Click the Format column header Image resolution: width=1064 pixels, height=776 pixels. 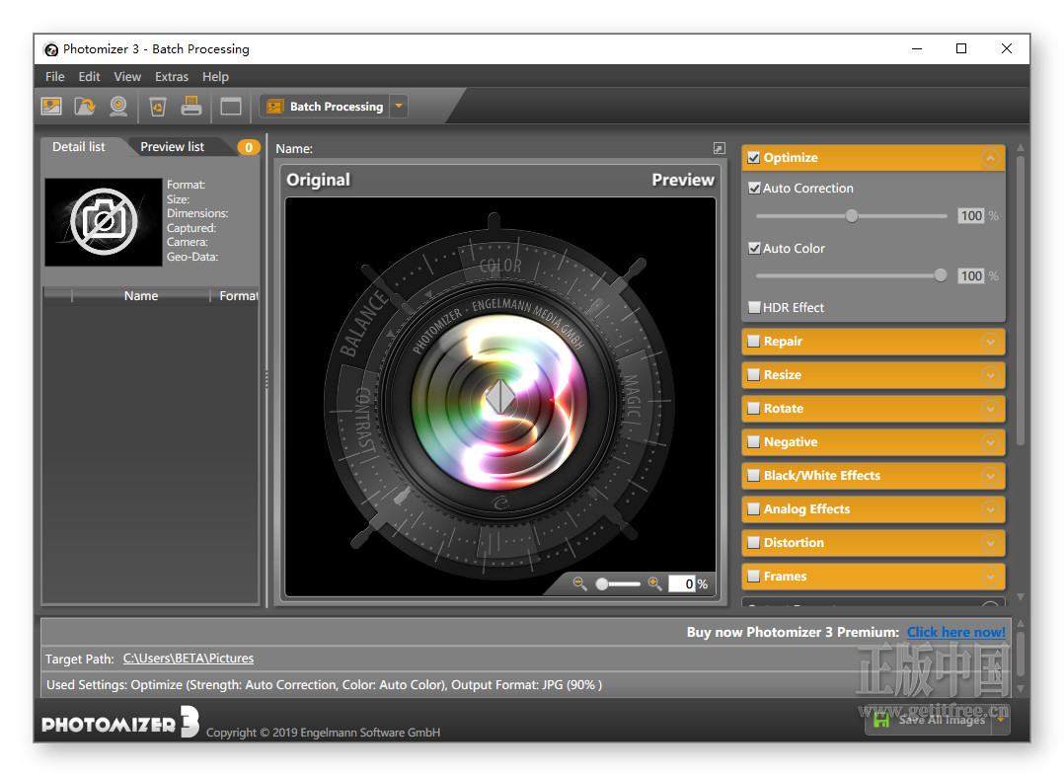click(236, 296)
